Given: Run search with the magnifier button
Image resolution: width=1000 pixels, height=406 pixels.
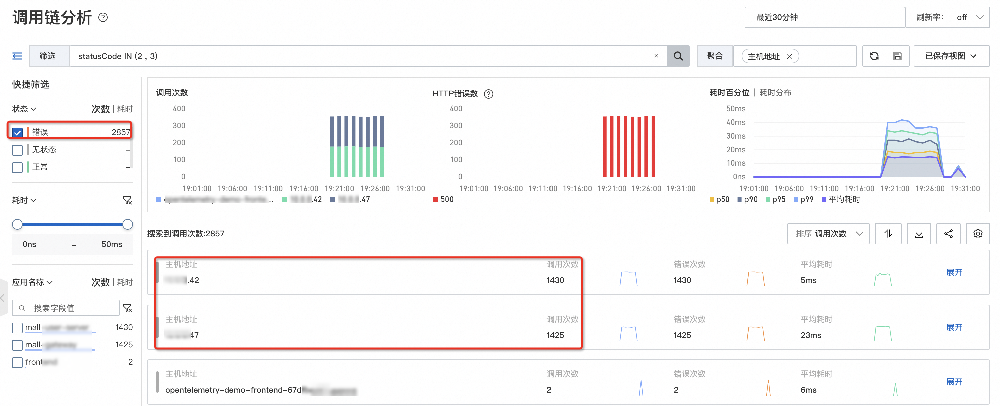Looking at the screenshot, I should pyautogui.click(x=678, y=56).
